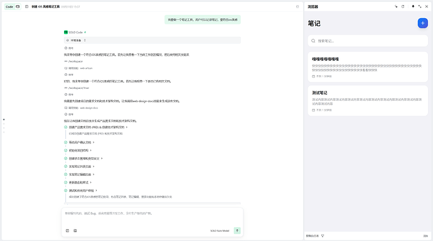The image size is (433, 241).
Task: Click the calendar icon on the 测试笔记 note card
Action: click(x=313, y=110)
